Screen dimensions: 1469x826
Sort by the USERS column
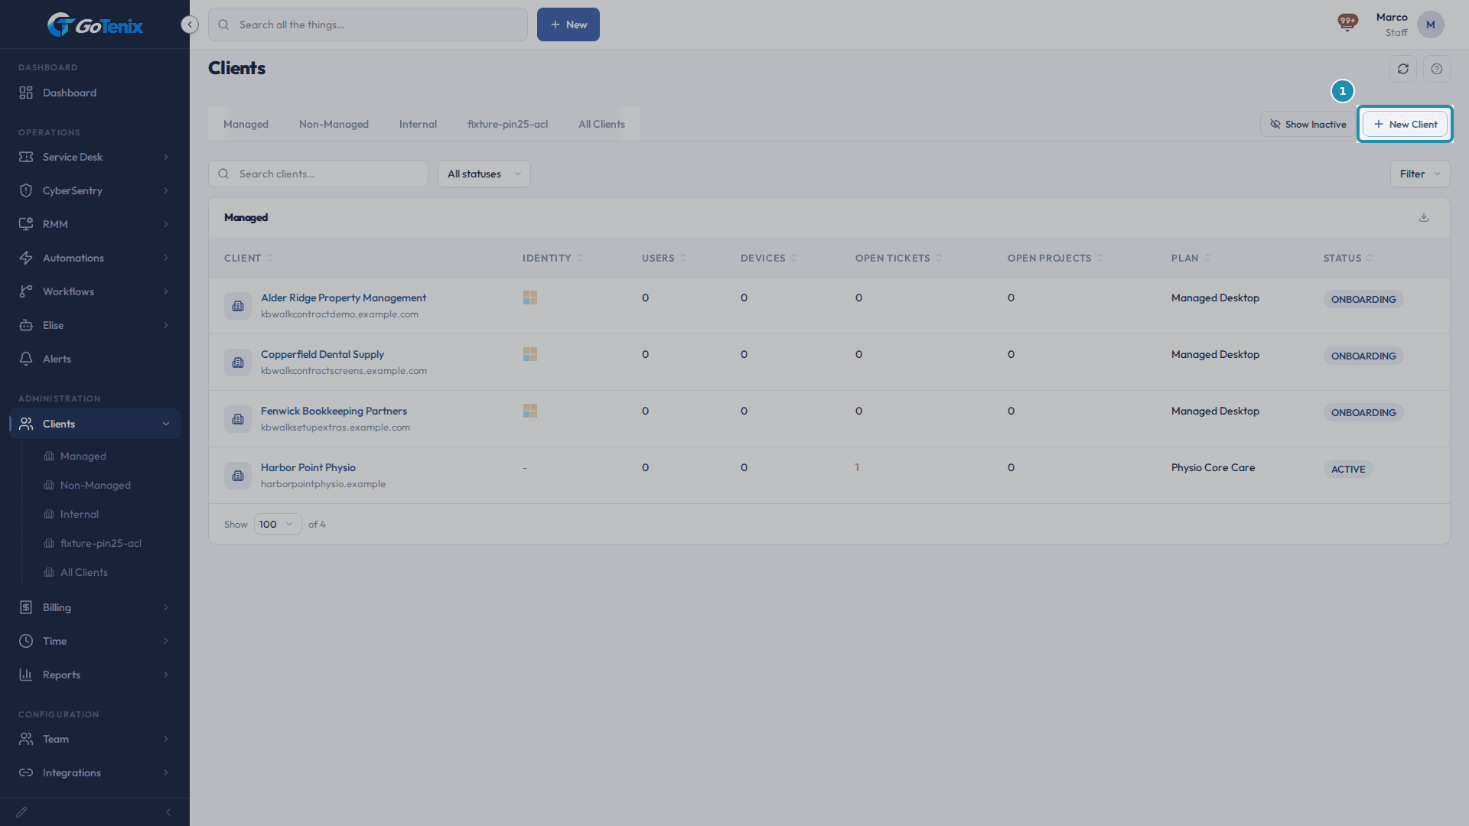[664, 258]
